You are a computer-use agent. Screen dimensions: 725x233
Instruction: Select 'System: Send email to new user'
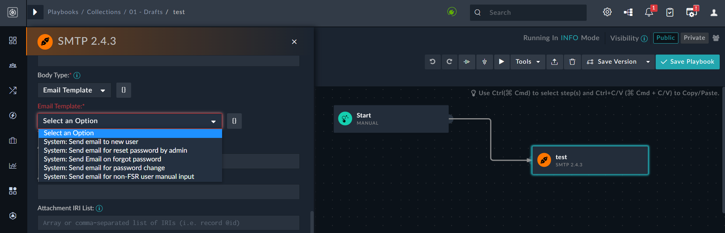coord(91,142)
